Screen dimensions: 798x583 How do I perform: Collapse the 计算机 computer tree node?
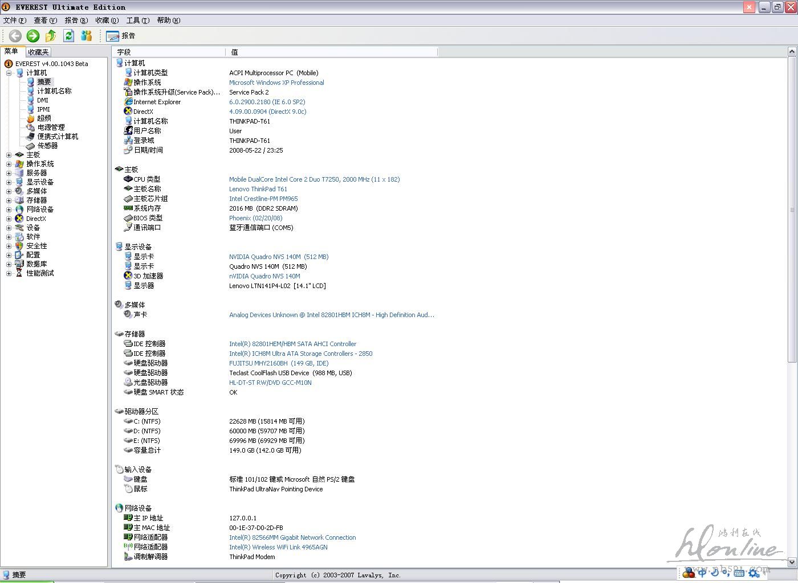coord(9,73)
